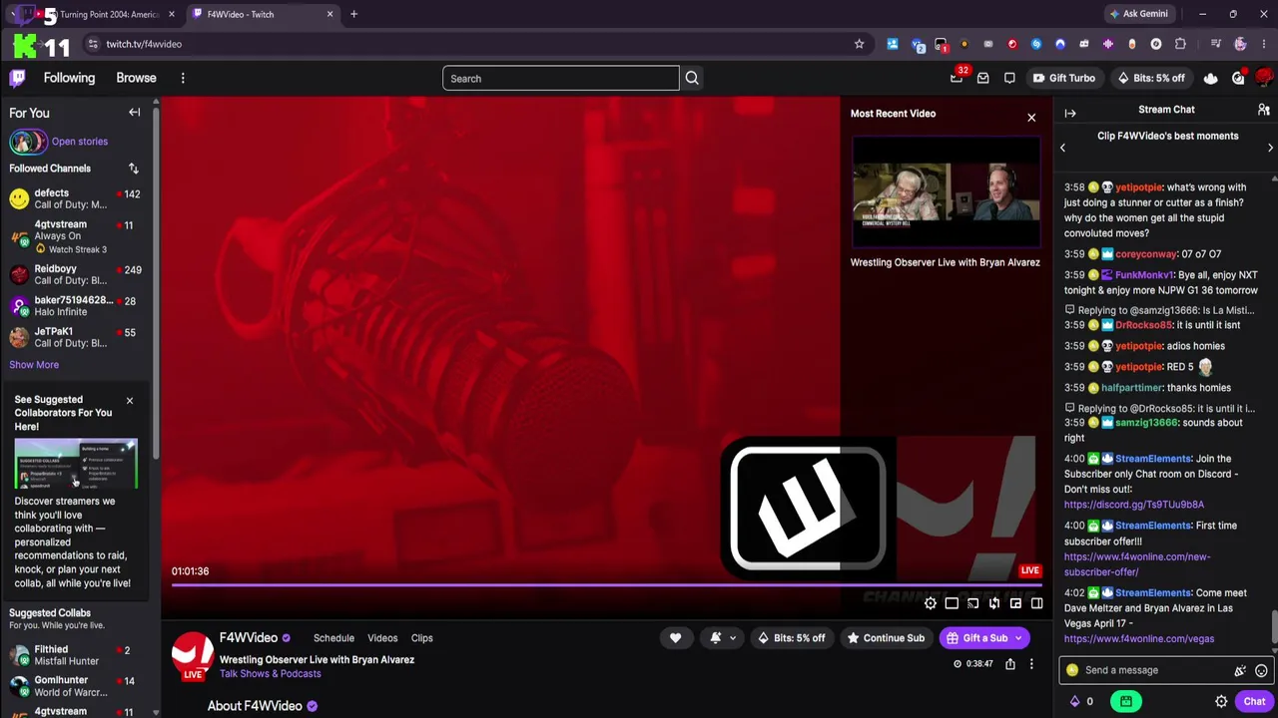The image size is (1278, 718).
Task: Open a new browser tab
Action: tap(353, 14)
